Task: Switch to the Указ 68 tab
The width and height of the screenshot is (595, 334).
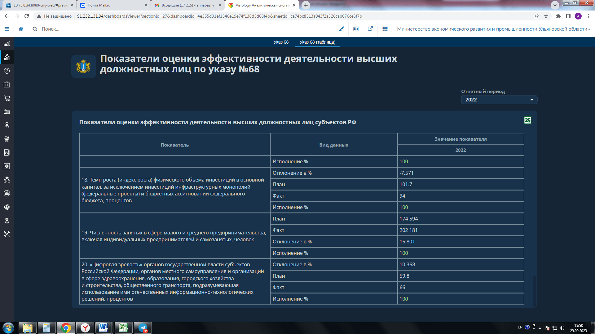Action: (281, 42)
